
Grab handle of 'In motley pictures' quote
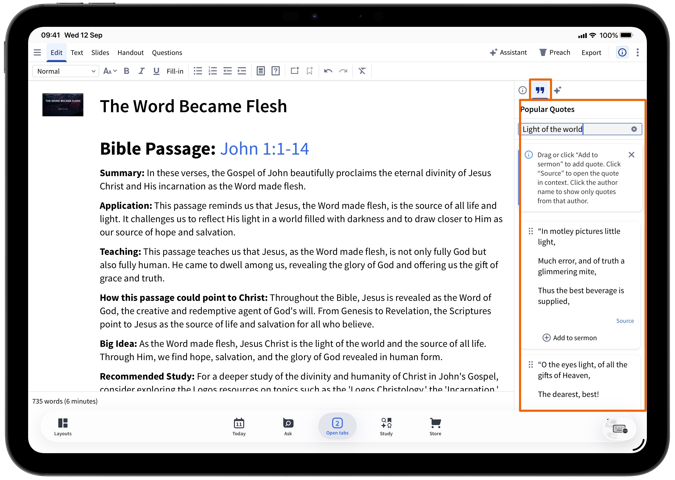[531, 231]
